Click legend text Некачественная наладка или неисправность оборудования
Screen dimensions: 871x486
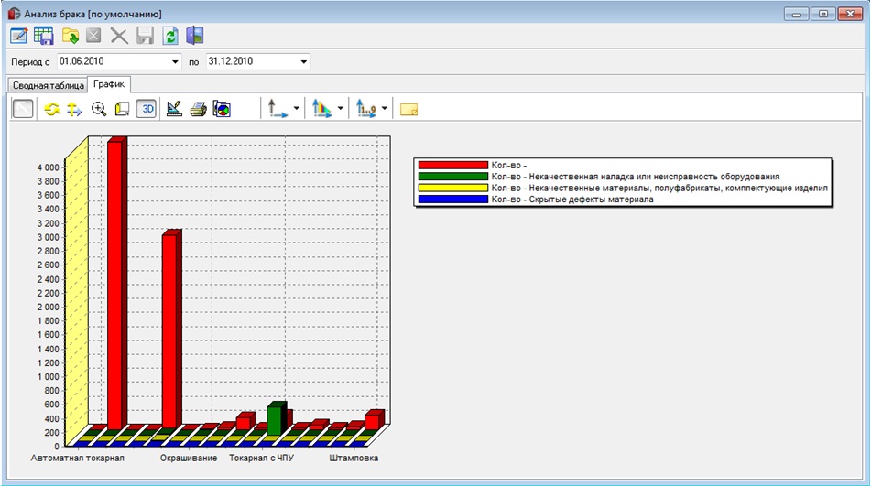point(654,177)
